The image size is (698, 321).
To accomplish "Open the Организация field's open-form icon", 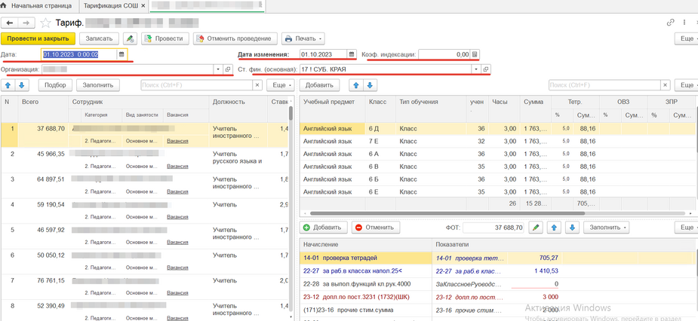I will pos(228,69).
